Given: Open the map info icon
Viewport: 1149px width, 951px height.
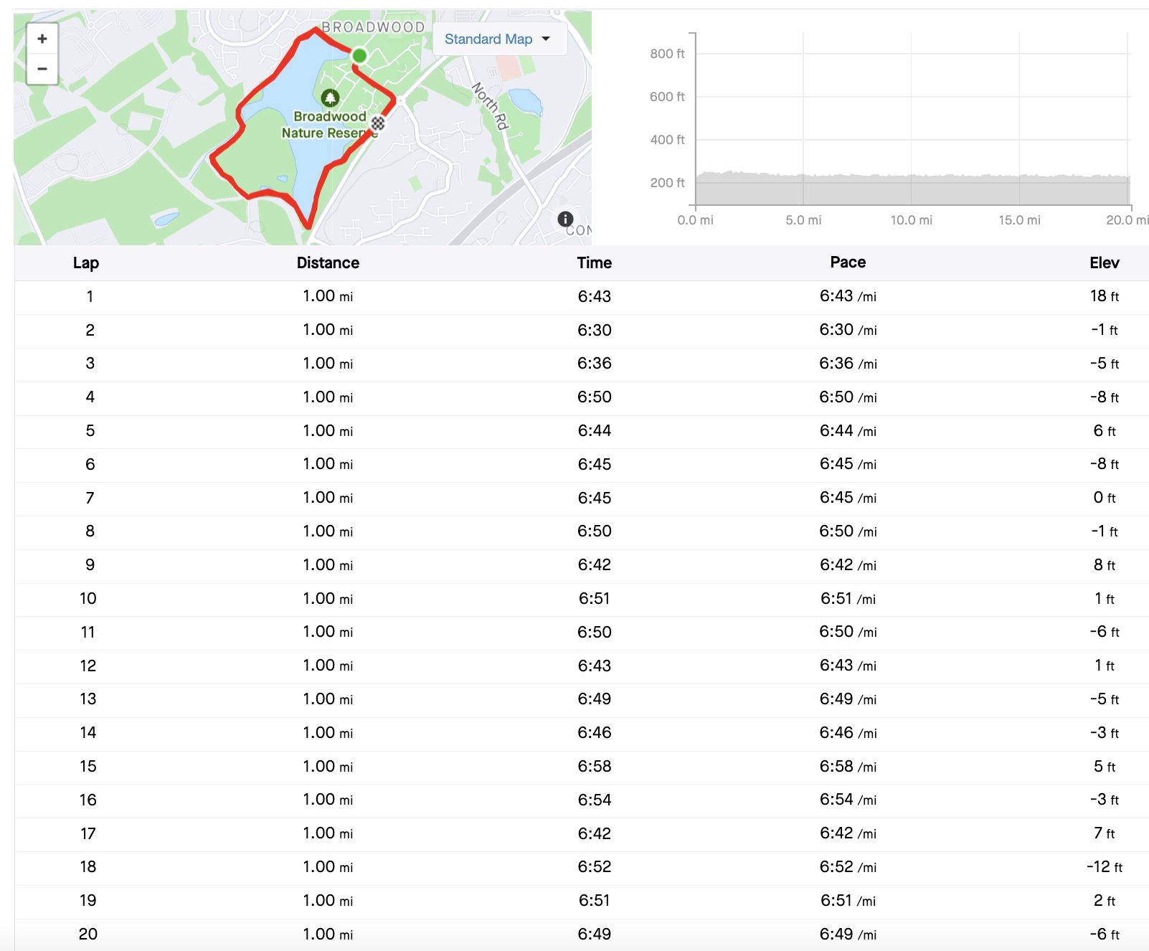Looking at the screenshot, I should 565,219.
